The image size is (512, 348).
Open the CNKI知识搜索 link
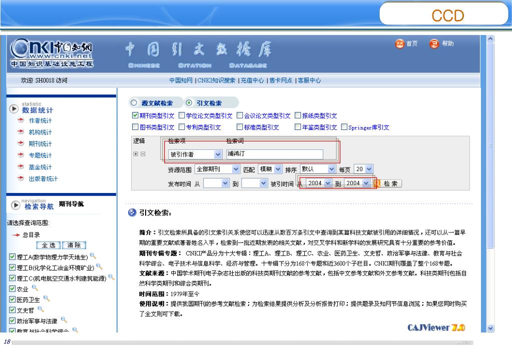coord(216,80)
